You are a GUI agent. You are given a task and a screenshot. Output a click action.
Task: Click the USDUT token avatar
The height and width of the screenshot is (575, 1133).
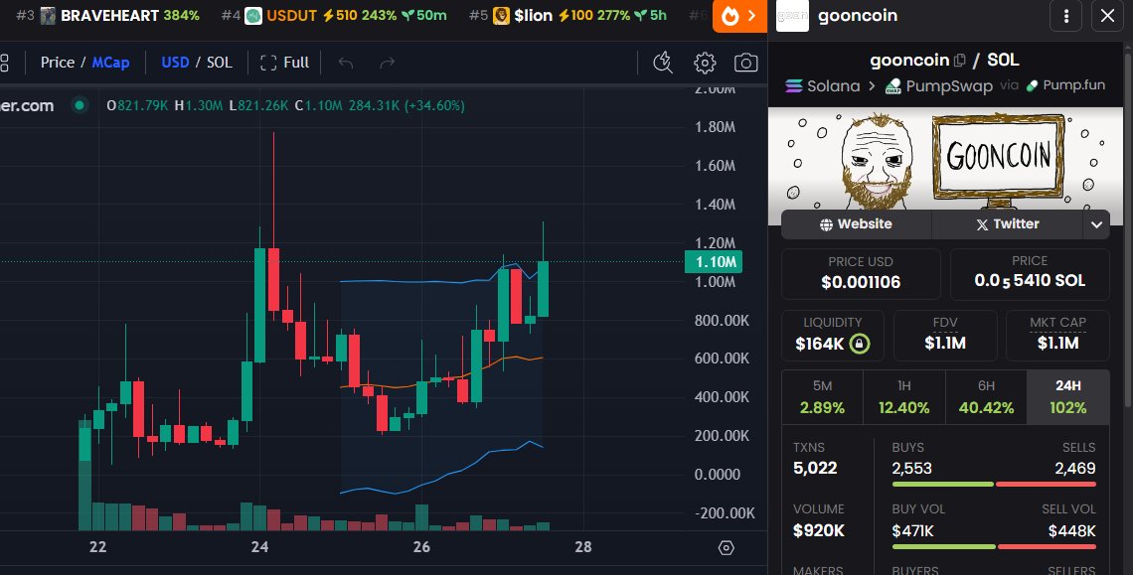(252, 15)
